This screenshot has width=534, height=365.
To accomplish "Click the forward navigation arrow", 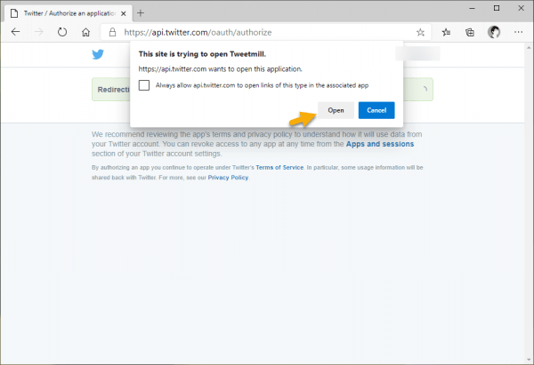I will (x=39, y=32).
